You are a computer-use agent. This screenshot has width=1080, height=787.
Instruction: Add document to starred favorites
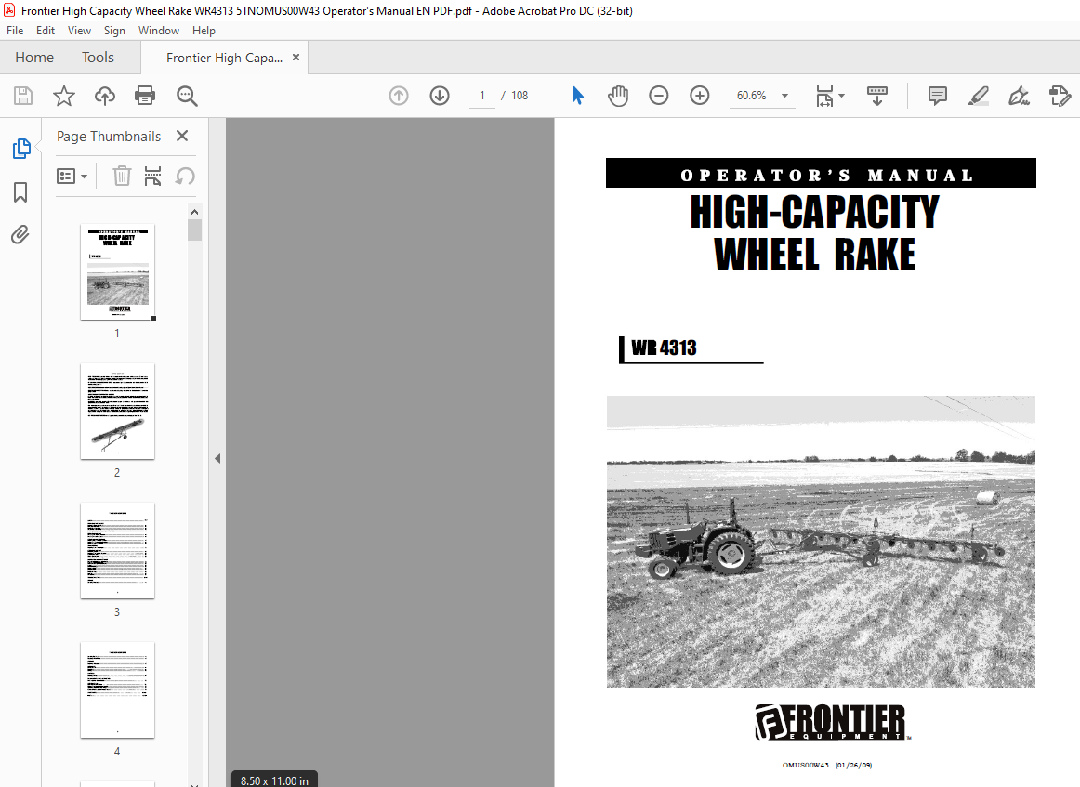click(x=64, y=96)
